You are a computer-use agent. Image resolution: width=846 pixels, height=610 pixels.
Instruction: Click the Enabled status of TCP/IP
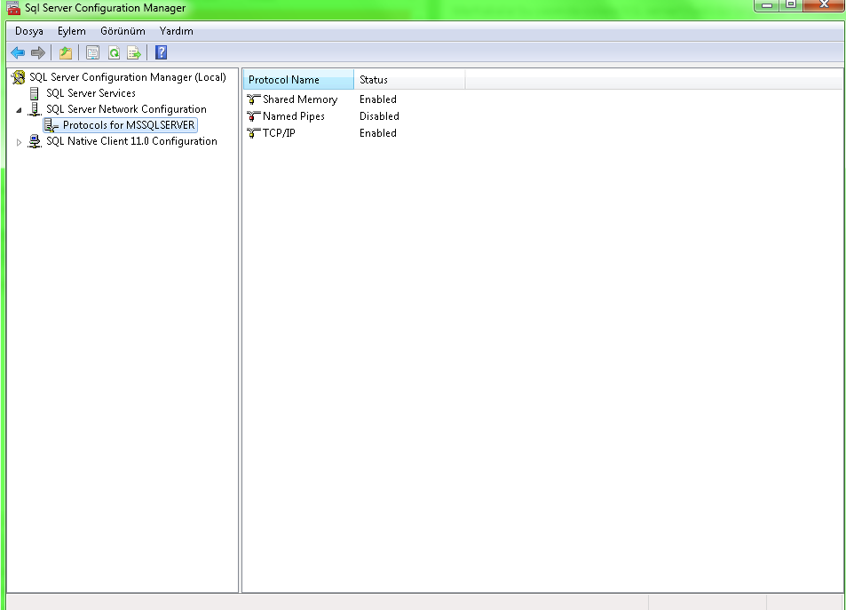tap(378, 133)
